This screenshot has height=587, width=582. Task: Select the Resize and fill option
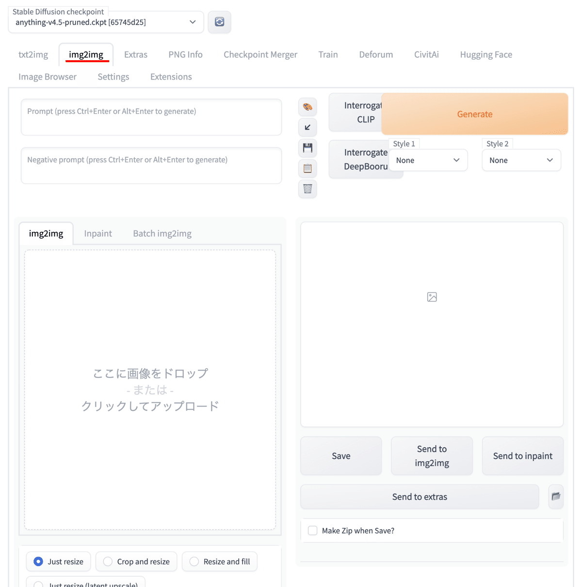tap(220, 561)
